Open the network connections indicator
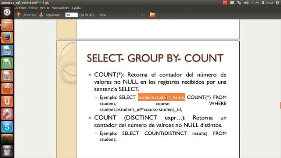Screen dimensions: 281x158 239,3
